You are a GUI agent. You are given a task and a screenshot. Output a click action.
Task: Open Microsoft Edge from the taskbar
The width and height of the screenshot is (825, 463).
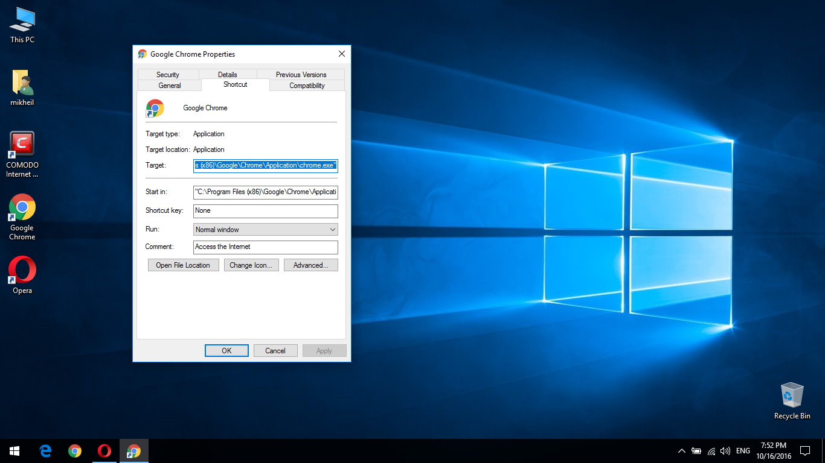click(45, 451)
